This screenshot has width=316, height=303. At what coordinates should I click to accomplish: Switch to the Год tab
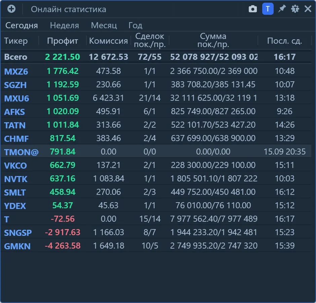point(135,26)
